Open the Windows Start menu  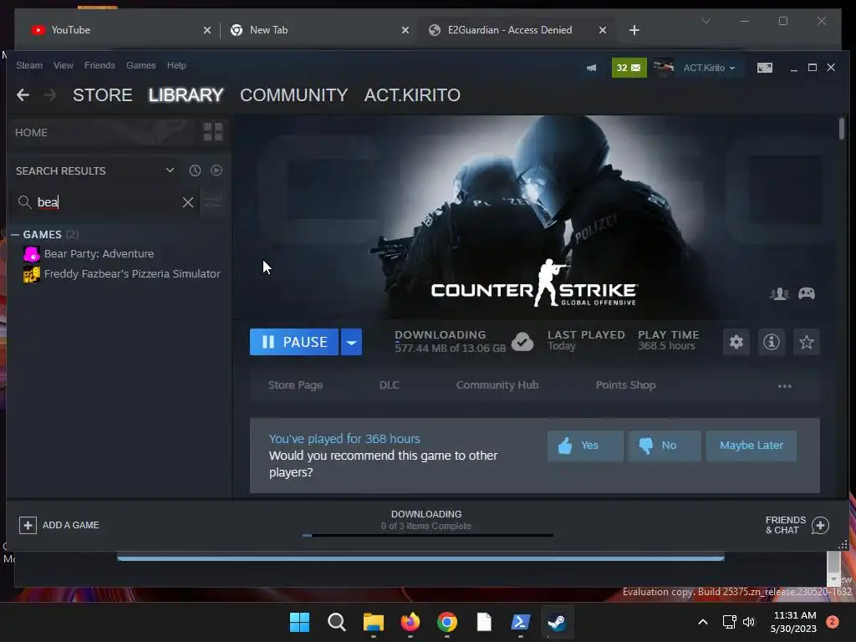pos(299,622)
